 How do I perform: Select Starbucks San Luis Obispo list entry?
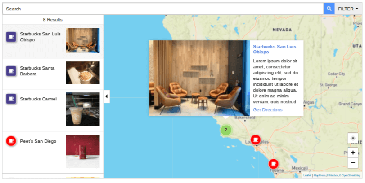pos(53,41)
